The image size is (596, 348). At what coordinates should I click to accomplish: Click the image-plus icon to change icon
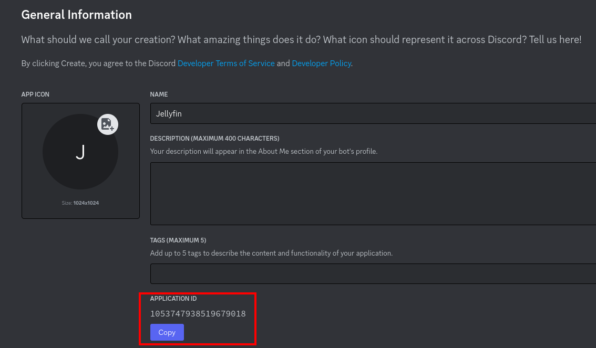107,124
